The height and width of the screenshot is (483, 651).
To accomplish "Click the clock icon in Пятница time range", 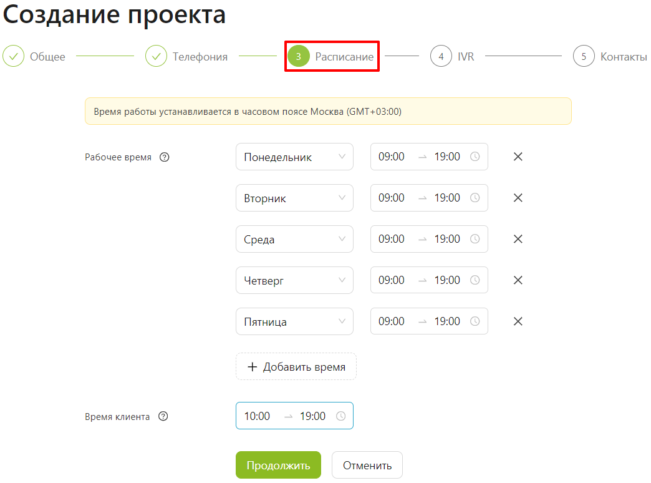I will (x=475, y=321).
